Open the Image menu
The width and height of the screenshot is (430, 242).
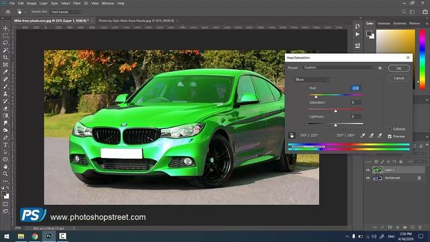coord(32,3)
